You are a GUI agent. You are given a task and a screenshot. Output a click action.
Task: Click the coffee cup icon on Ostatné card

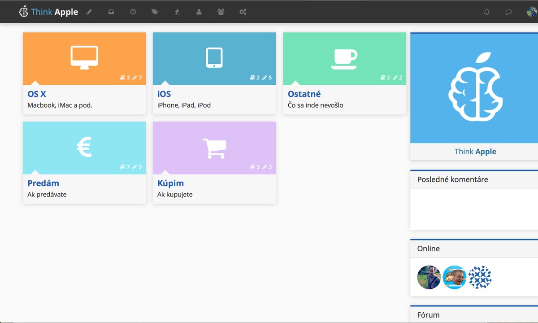click(344, 59)
